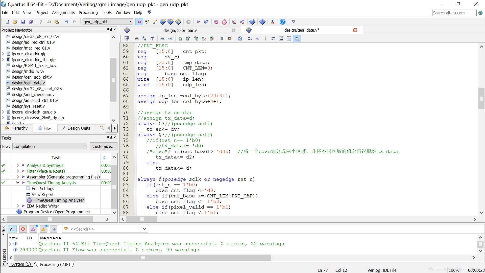The width and height of the screenshot is (485, 273).
Task: Expand the Analysis & Synthesis task
Action: click(x=18, y=165)
